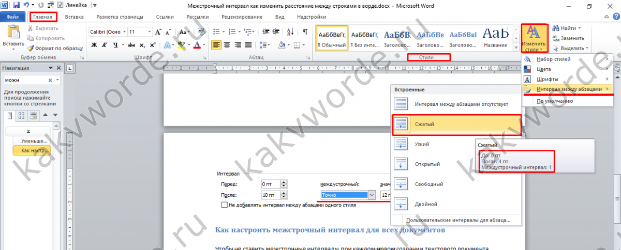The height and width of the screenshot is (250, 621).
Task: Toggle strikethrough text formatting
Action: tap(131, 45)
